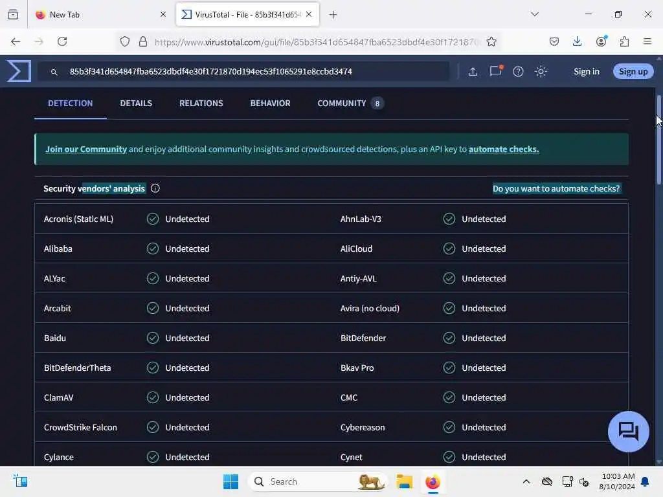Viewport: 663px width, 497px height.
Task: Click the VirusTotal hash search field
Action: click(x=243, y=71)
